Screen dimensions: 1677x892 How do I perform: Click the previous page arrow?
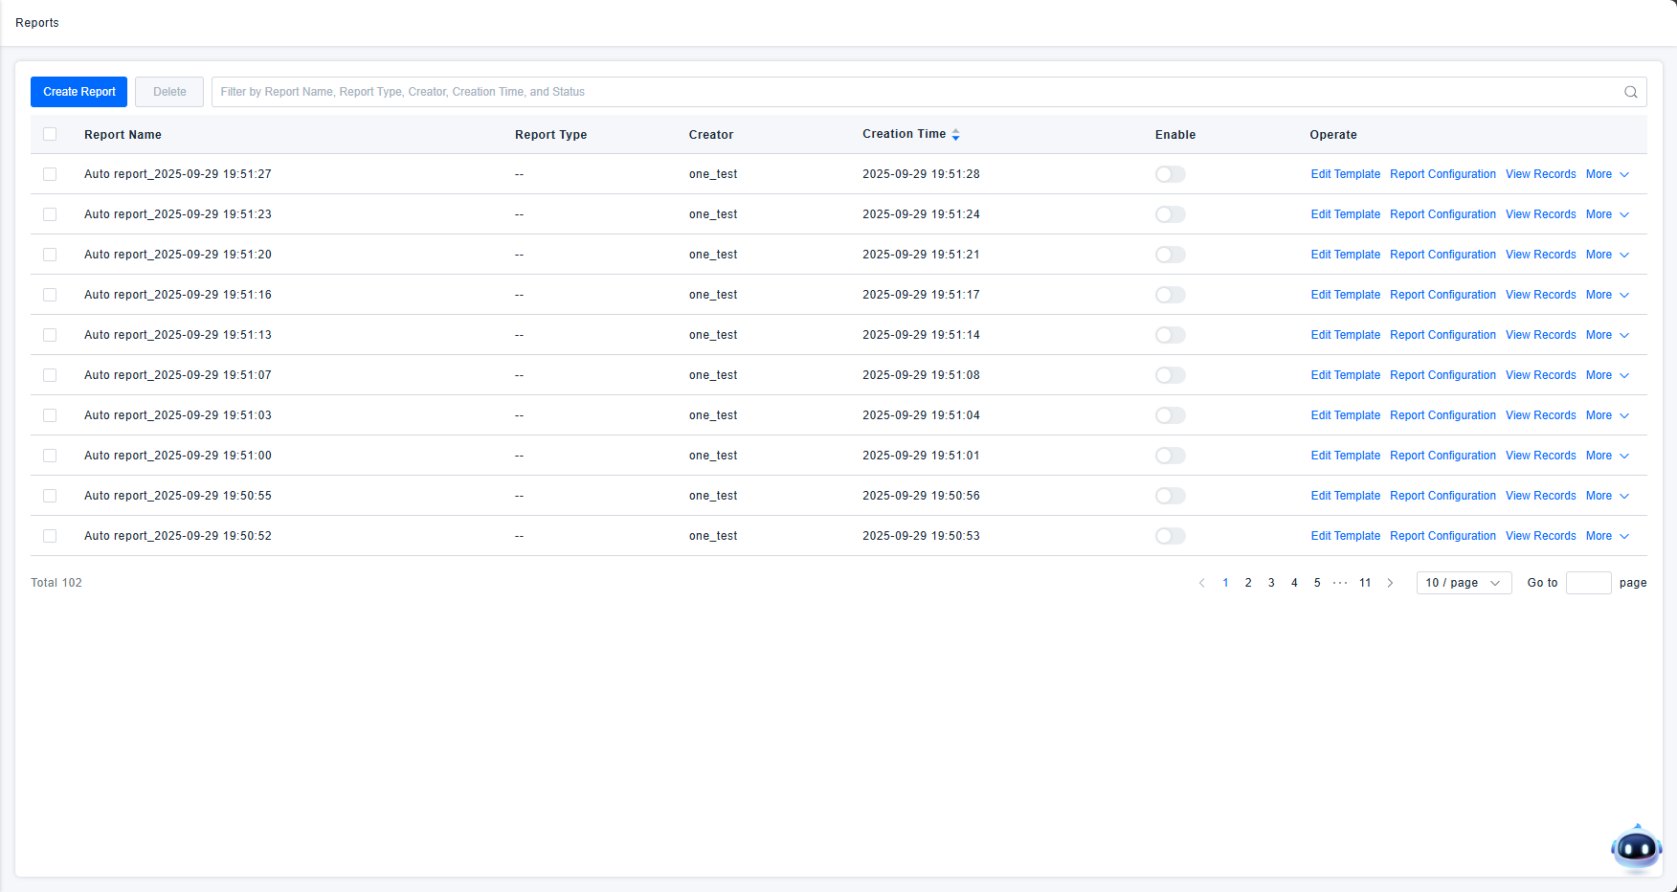click(x=1201, y=583)
